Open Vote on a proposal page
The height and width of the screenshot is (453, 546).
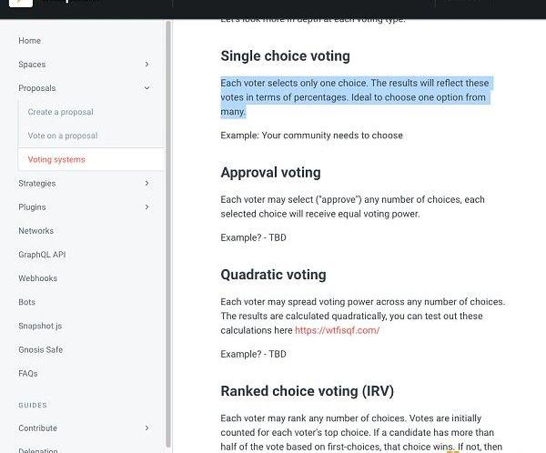pos(62,136)
